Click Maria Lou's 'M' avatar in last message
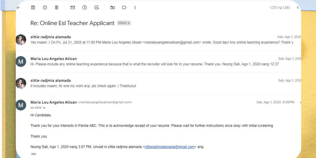Screen dimensions: 316x158 tap(21, 105)
